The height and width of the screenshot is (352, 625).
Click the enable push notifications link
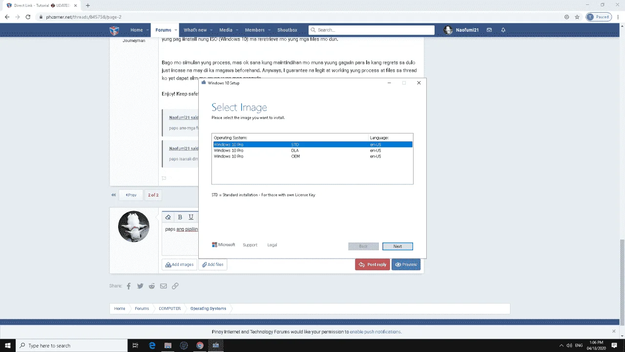[375, 331]
